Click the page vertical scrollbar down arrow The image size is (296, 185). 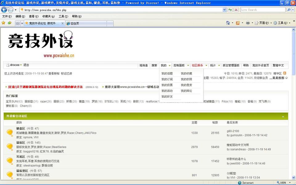[294, 178]
